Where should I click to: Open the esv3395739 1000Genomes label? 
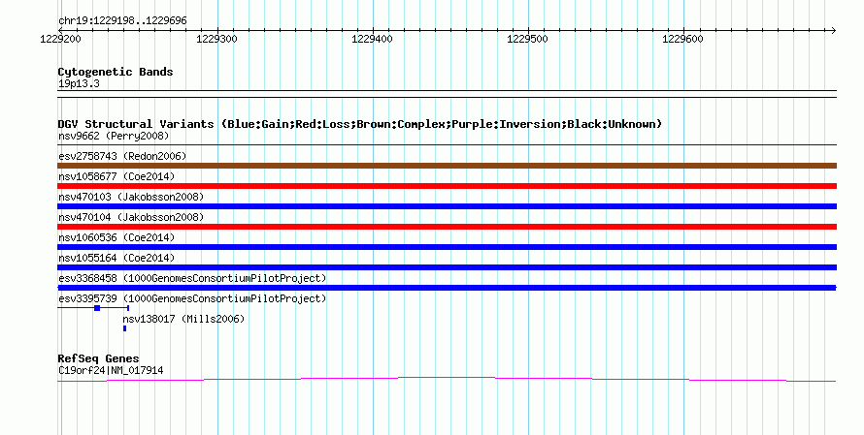(x=192, y=298)
